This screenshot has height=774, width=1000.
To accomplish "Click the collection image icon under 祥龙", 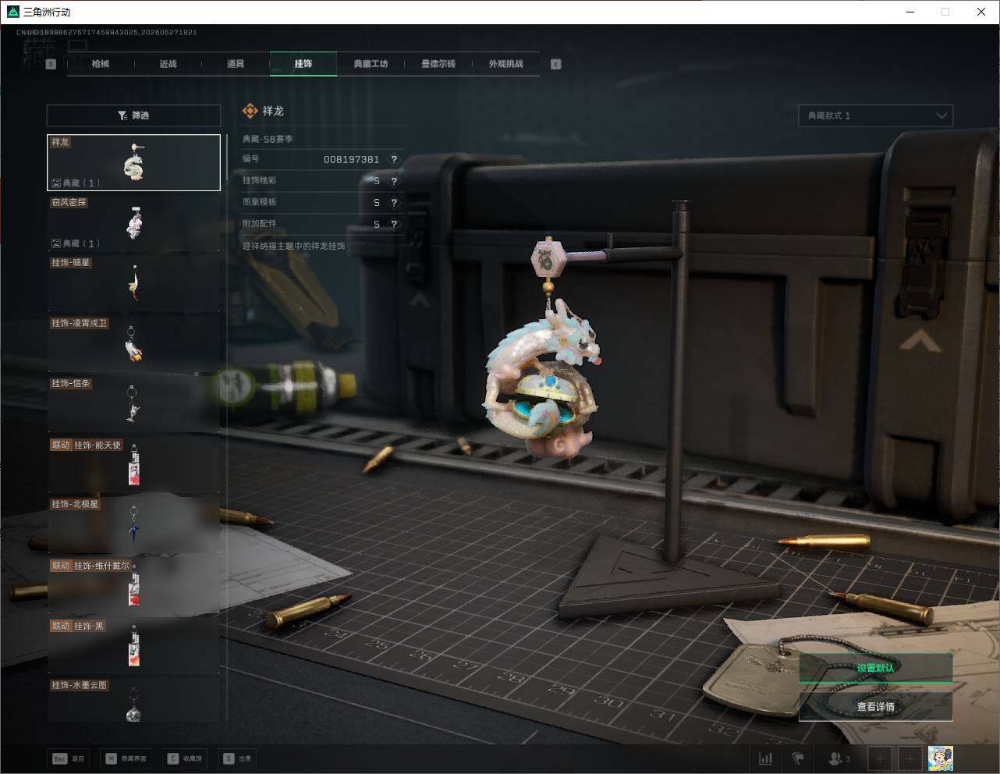I will 56,183.
